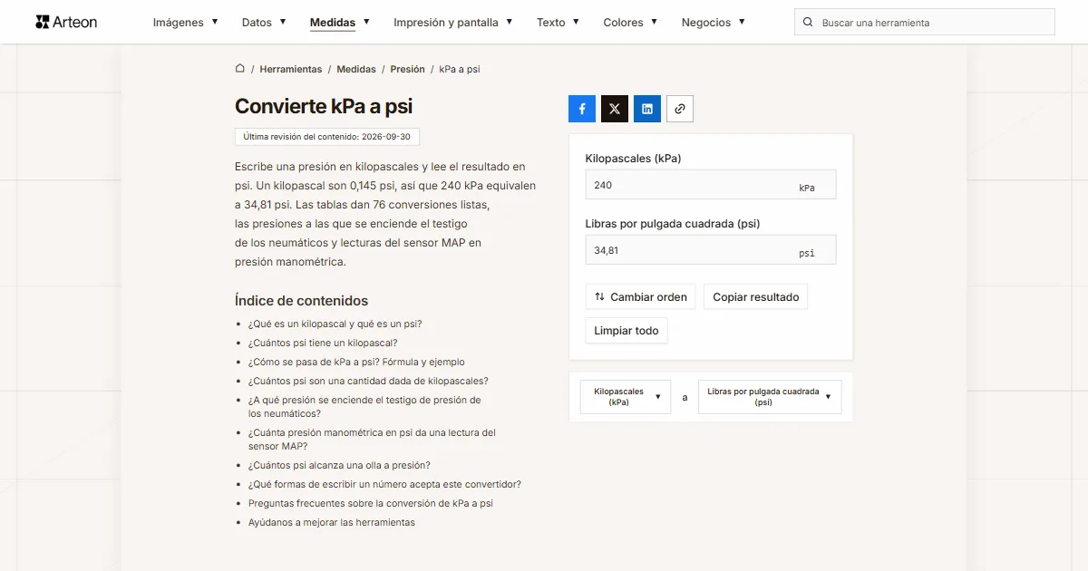Click the Arteon logo
The width and height of the screenshot is (1088, 571).
point(66,22)
